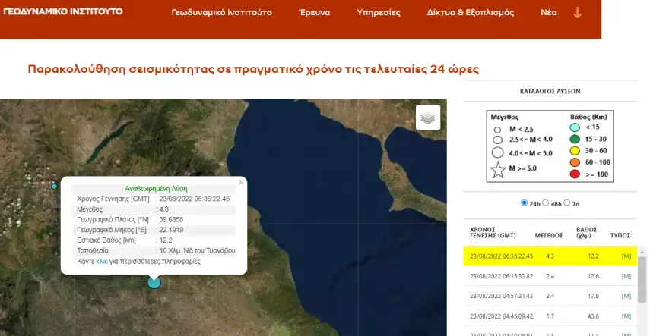
Task: Open the map layers switcher icon
Action: coord(428,118)
